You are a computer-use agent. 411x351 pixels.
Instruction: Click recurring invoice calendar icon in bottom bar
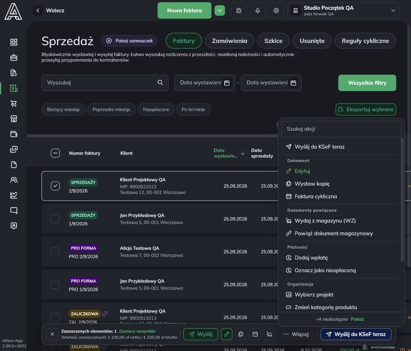pyautogui.click(x=255, y=334)
